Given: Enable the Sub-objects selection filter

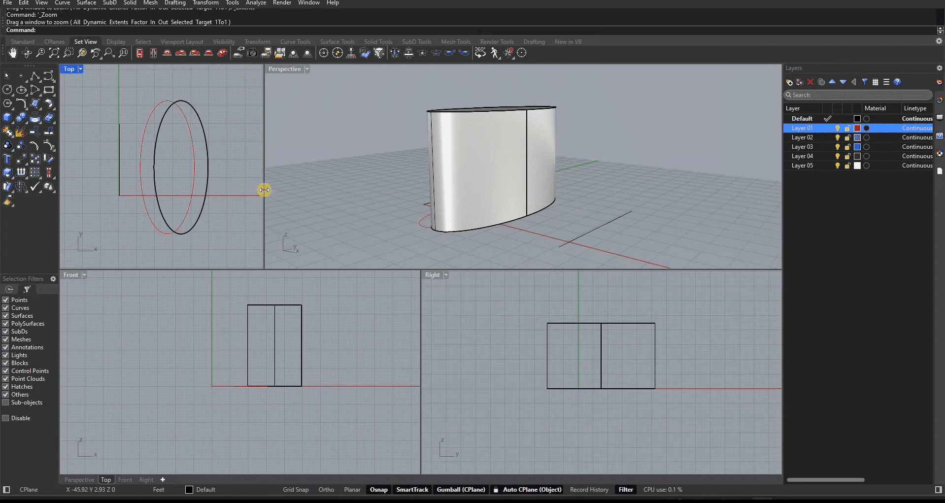Looking at the screenshot, I should [6, 402].
